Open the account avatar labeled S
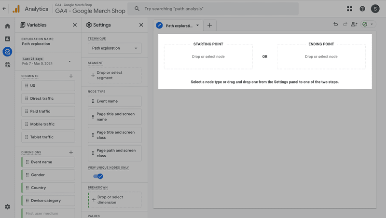The image size is (386, 218). click(x=375, y=9)
